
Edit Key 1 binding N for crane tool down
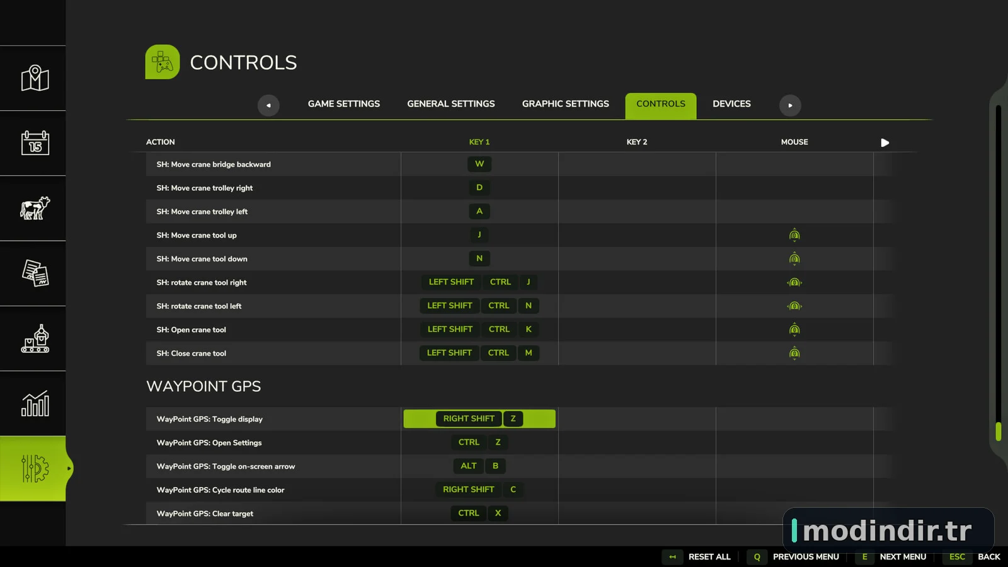click(479, 258)
